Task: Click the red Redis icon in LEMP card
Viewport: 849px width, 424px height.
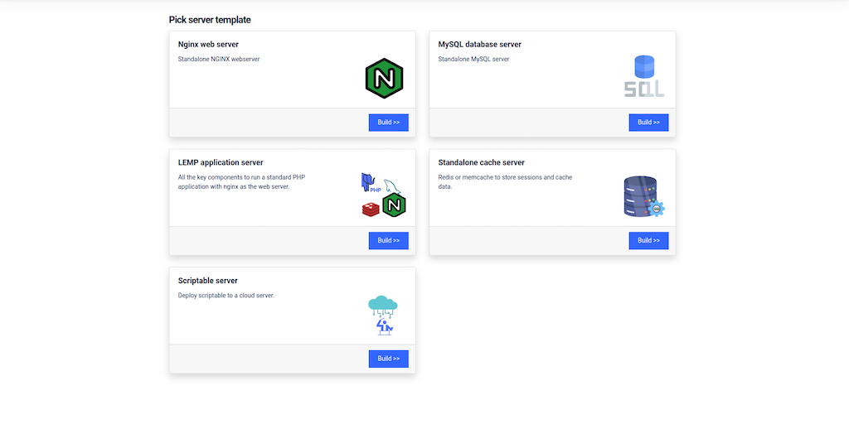Action: [x=371, y=209]
